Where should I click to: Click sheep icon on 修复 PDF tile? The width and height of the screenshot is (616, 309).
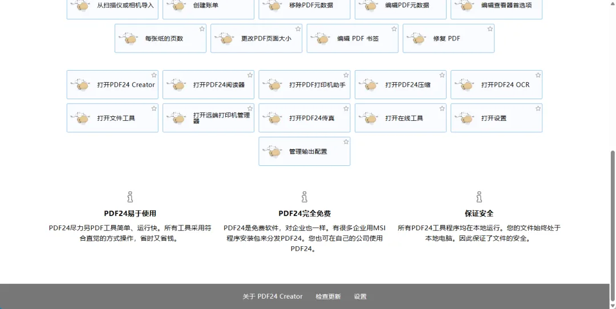coord(417,39)
